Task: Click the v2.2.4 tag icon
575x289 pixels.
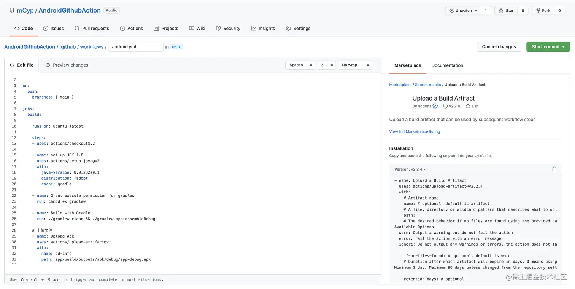Action: (445, 106)
